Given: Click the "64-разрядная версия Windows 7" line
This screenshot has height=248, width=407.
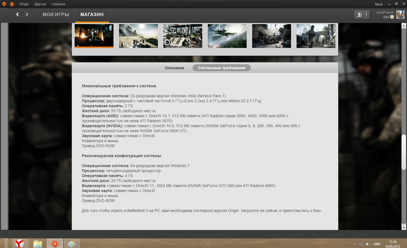Looking at the screenshot, I should (136, 166).
